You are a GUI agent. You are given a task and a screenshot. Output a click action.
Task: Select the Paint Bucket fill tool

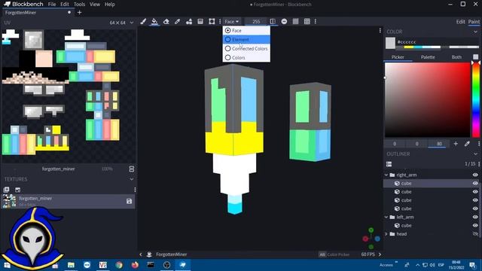pyautogui.click(x=154, y=21)
